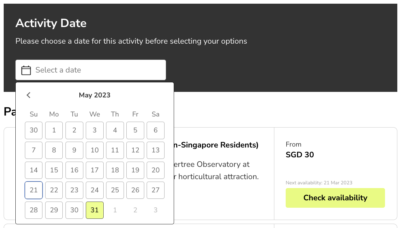Viewport: 401px width, 228px height.
Task: Pick May 1 on the calendar
Action: pyautogui.click(x=54, y=130)
